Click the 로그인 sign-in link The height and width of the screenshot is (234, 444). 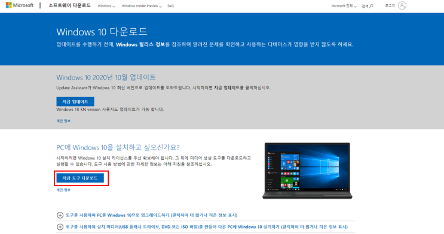pyautogui.click(x=390, y=5)
